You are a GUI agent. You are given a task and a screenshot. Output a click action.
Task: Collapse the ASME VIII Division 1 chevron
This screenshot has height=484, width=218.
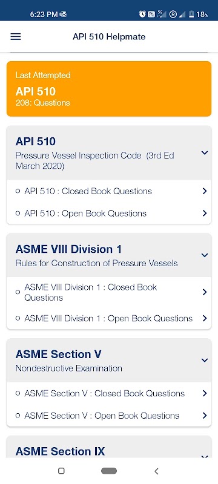205,255
